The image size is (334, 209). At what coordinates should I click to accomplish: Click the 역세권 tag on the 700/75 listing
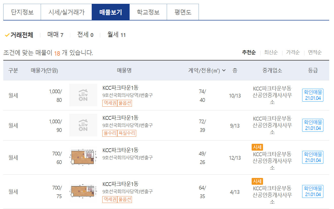pyautogui.click(x=110, y=199)
